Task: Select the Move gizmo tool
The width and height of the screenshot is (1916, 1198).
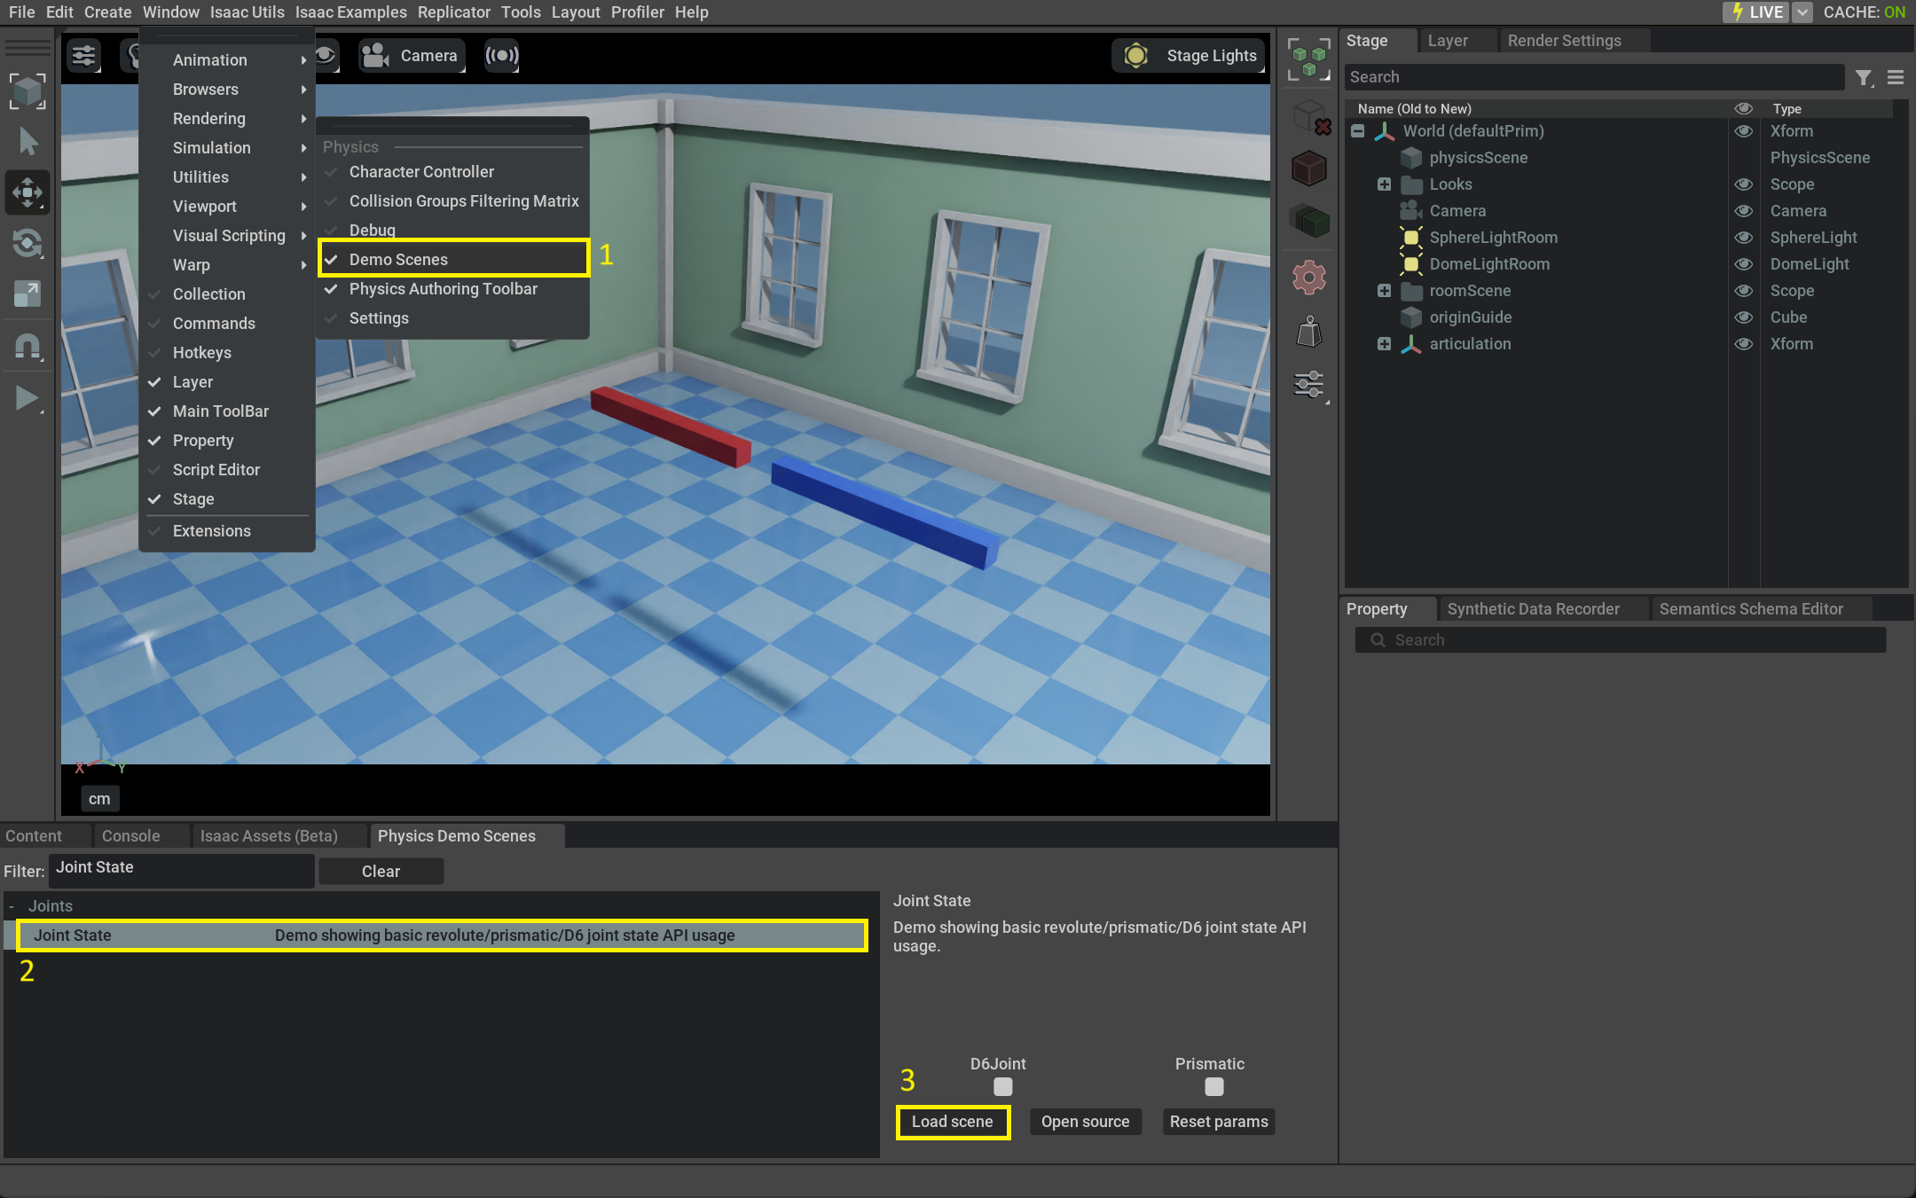Action: [27, 192]
